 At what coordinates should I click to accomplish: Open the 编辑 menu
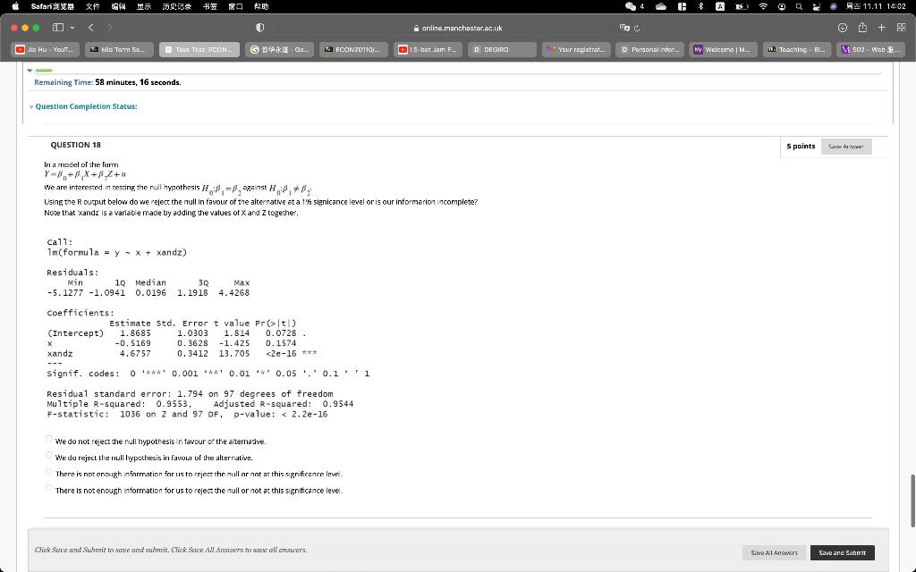click(x=119, y=6)
